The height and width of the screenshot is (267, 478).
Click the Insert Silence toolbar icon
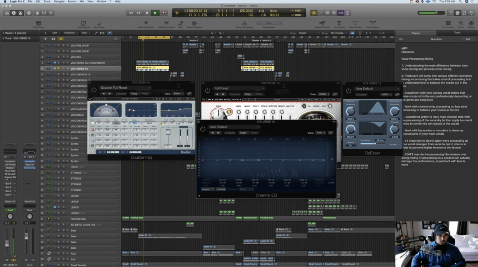(x=372, y=24)
